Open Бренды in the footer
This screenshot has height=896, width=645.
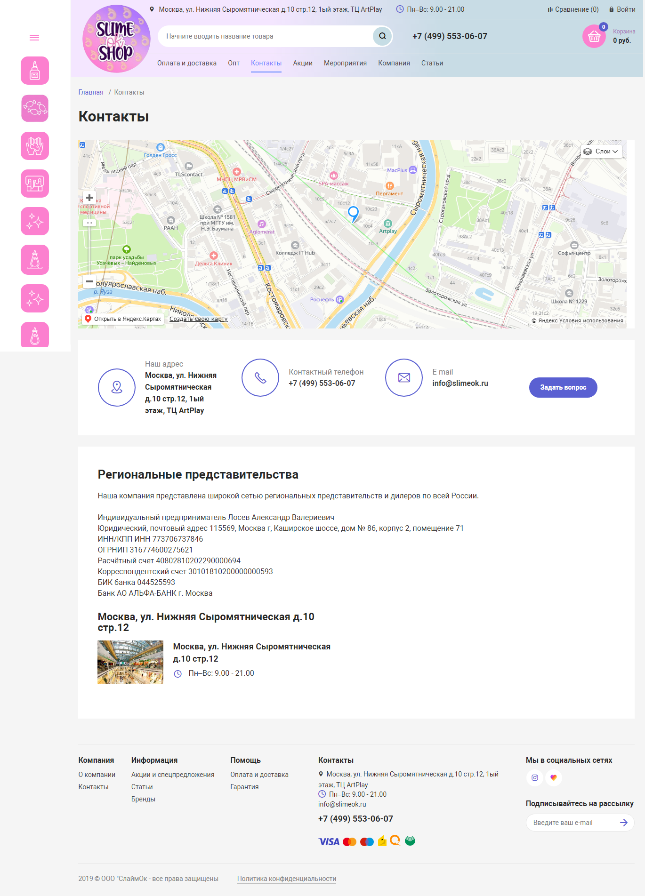click(143, 799)
